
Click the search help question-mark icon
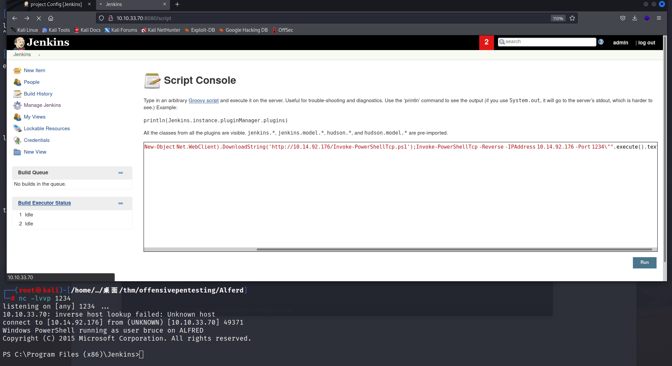click(x=601, y=42)
